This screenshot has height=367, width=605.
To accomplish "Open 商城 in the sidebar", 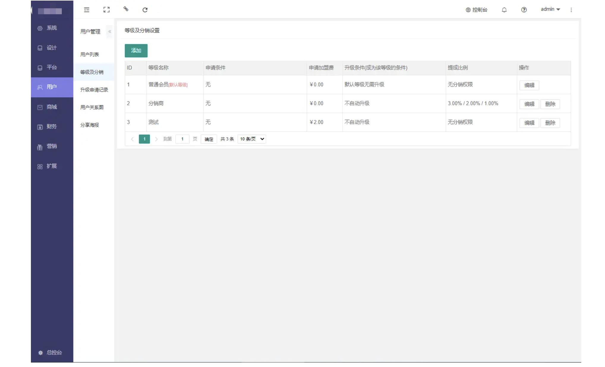I will coord(52,107).
